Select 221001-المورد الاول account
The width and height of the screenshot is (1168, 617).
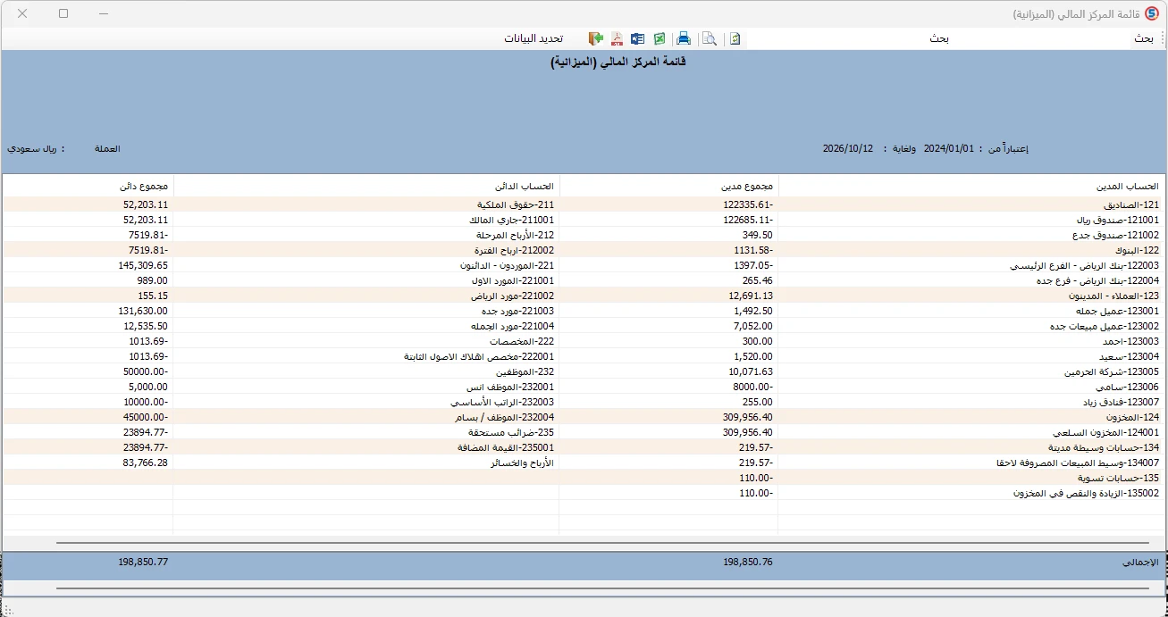[512, 280]
